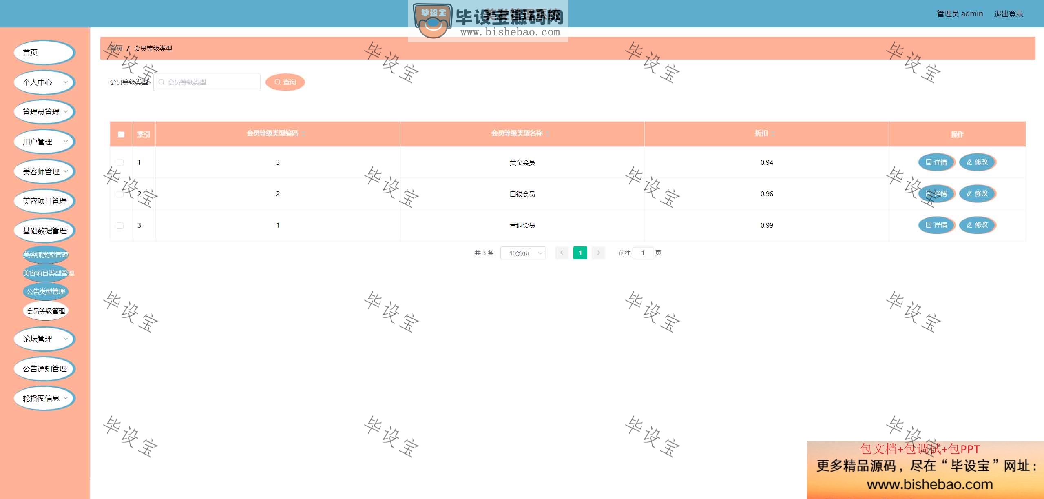Toggle the select-all header checkbox
This screenshot has height=499, width=1044.
point(121,134)
